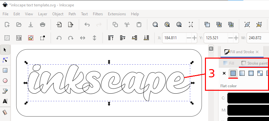Viewport: 269px width, 121px height.
Task: Open the Extensions menu
Action: click(117, 14)
